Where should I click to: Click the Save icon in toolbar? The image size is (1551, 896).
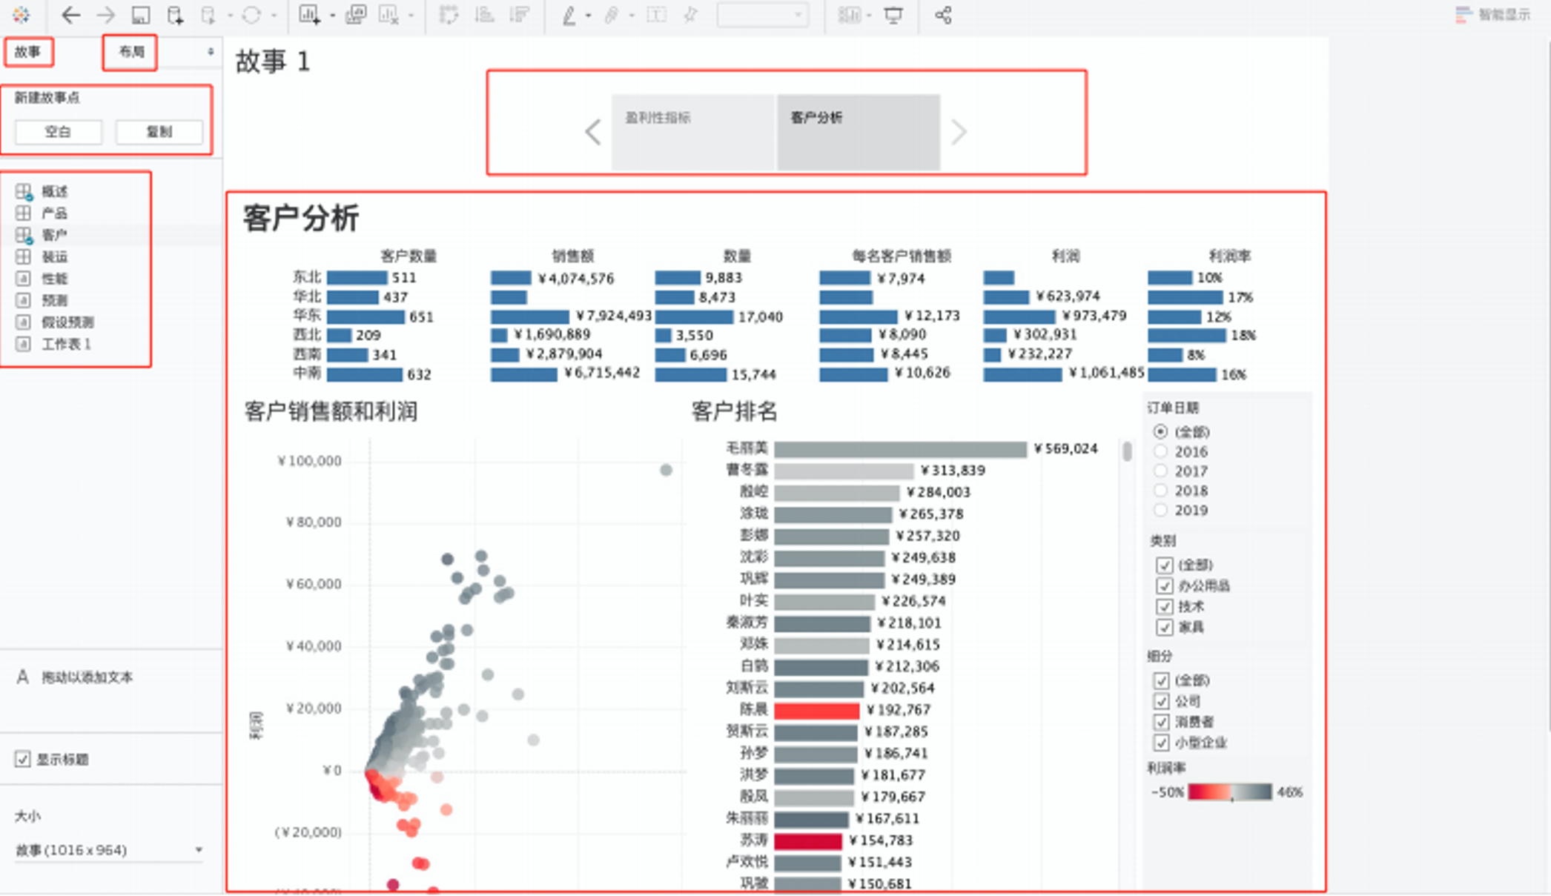(x=140, y=16)
